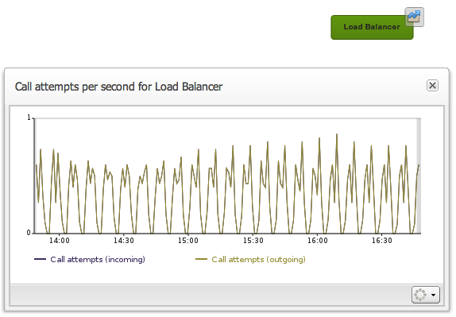The width and height of the screenshot is (456, 317).
Task: Click the dialog title 'Call attempts per second for Load Balancer'
Action: pyautogui.click(x=118, y=87)
